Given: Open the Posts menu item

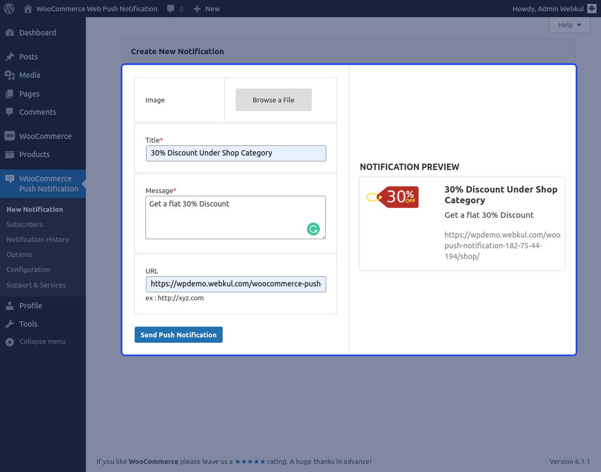Looking at the screenshot, I should coord(28,57).
